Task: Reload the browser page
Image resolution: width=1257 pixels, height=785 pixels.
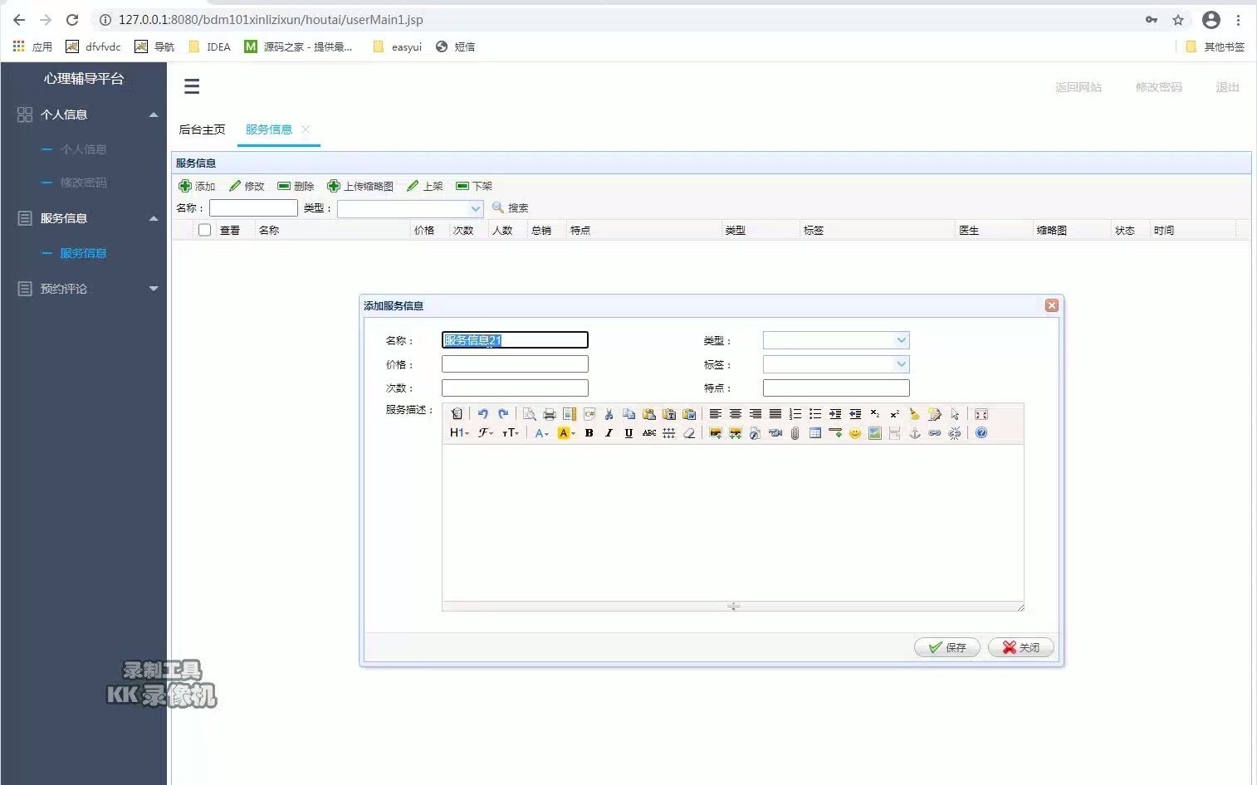Action: pos(72,20)
